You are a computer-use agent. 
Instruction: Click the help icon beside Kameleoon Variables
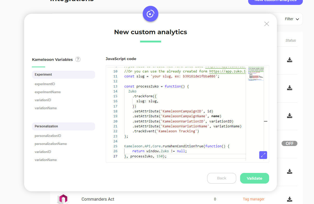pos(78,59)
